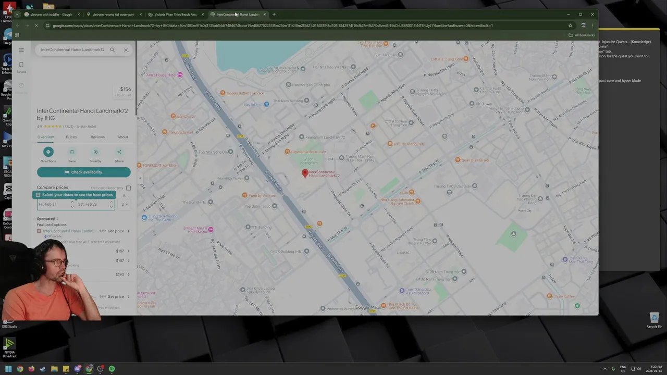Open a new browser tab
This screenshot has width=667, height=375.
click(274, 15)
